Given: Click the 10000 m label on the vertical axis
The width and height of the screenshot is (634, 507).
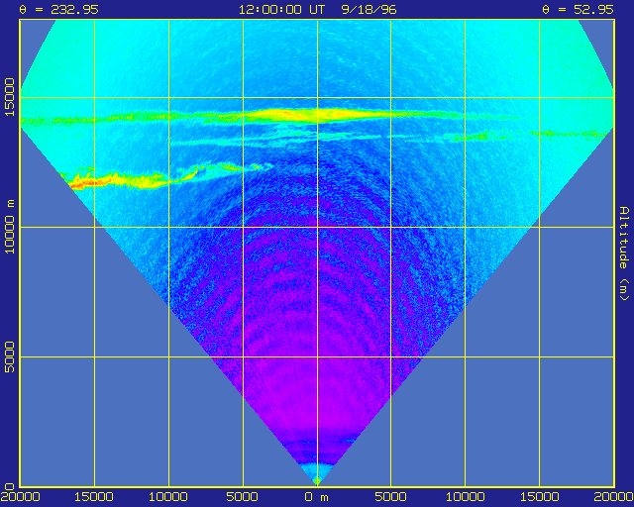Looking at the screenshot, I should point(9,227).
